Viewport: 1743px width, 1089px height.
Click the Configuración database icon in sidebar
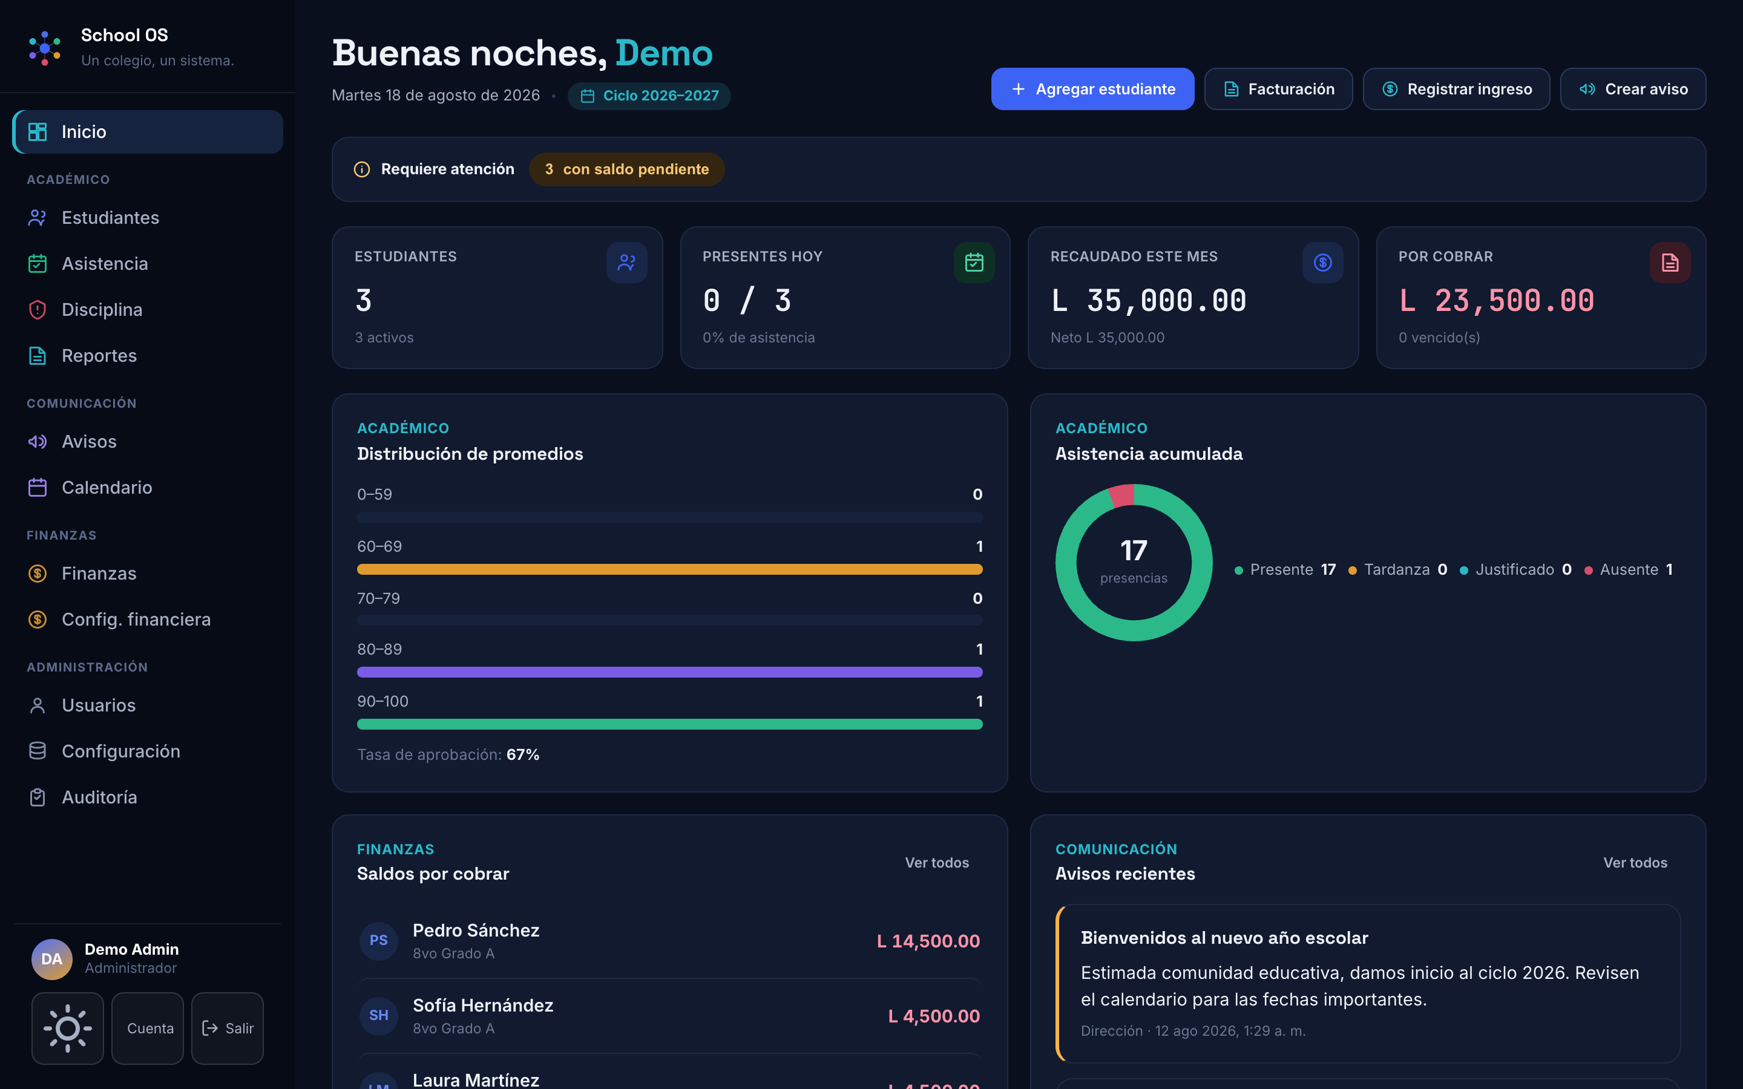tap(38, 751)
